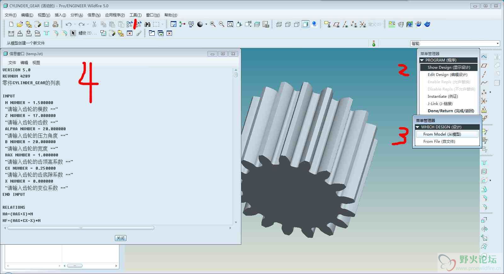
Task: Zoom in with the plus magnifier icon
Action: (x=213, y=24)
